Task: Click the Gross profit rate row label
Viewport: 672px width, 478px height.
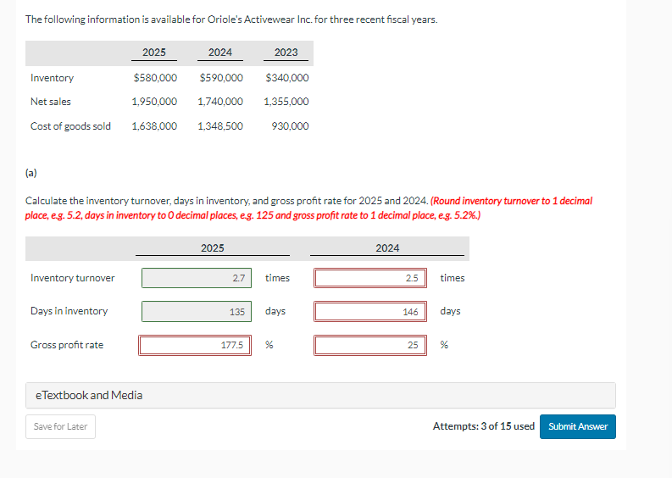Action: [x=67, y=345]
